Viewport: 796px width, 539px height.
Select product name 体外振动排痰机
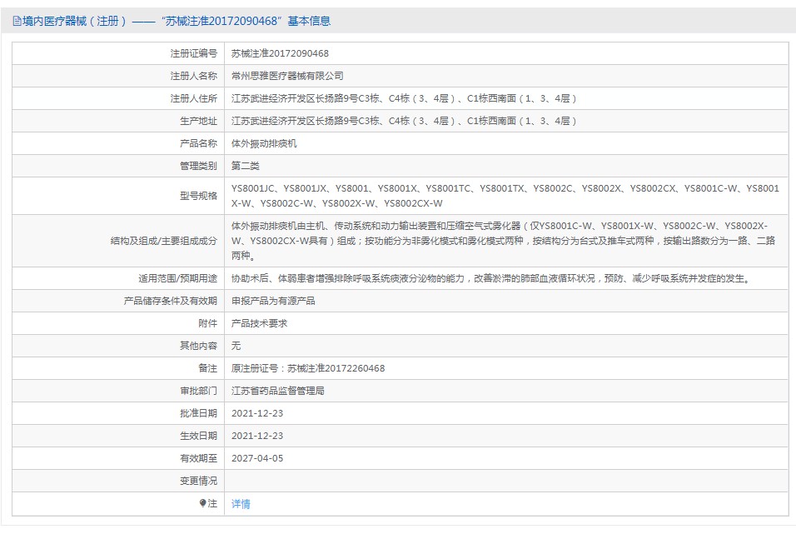tap(264, 143)
